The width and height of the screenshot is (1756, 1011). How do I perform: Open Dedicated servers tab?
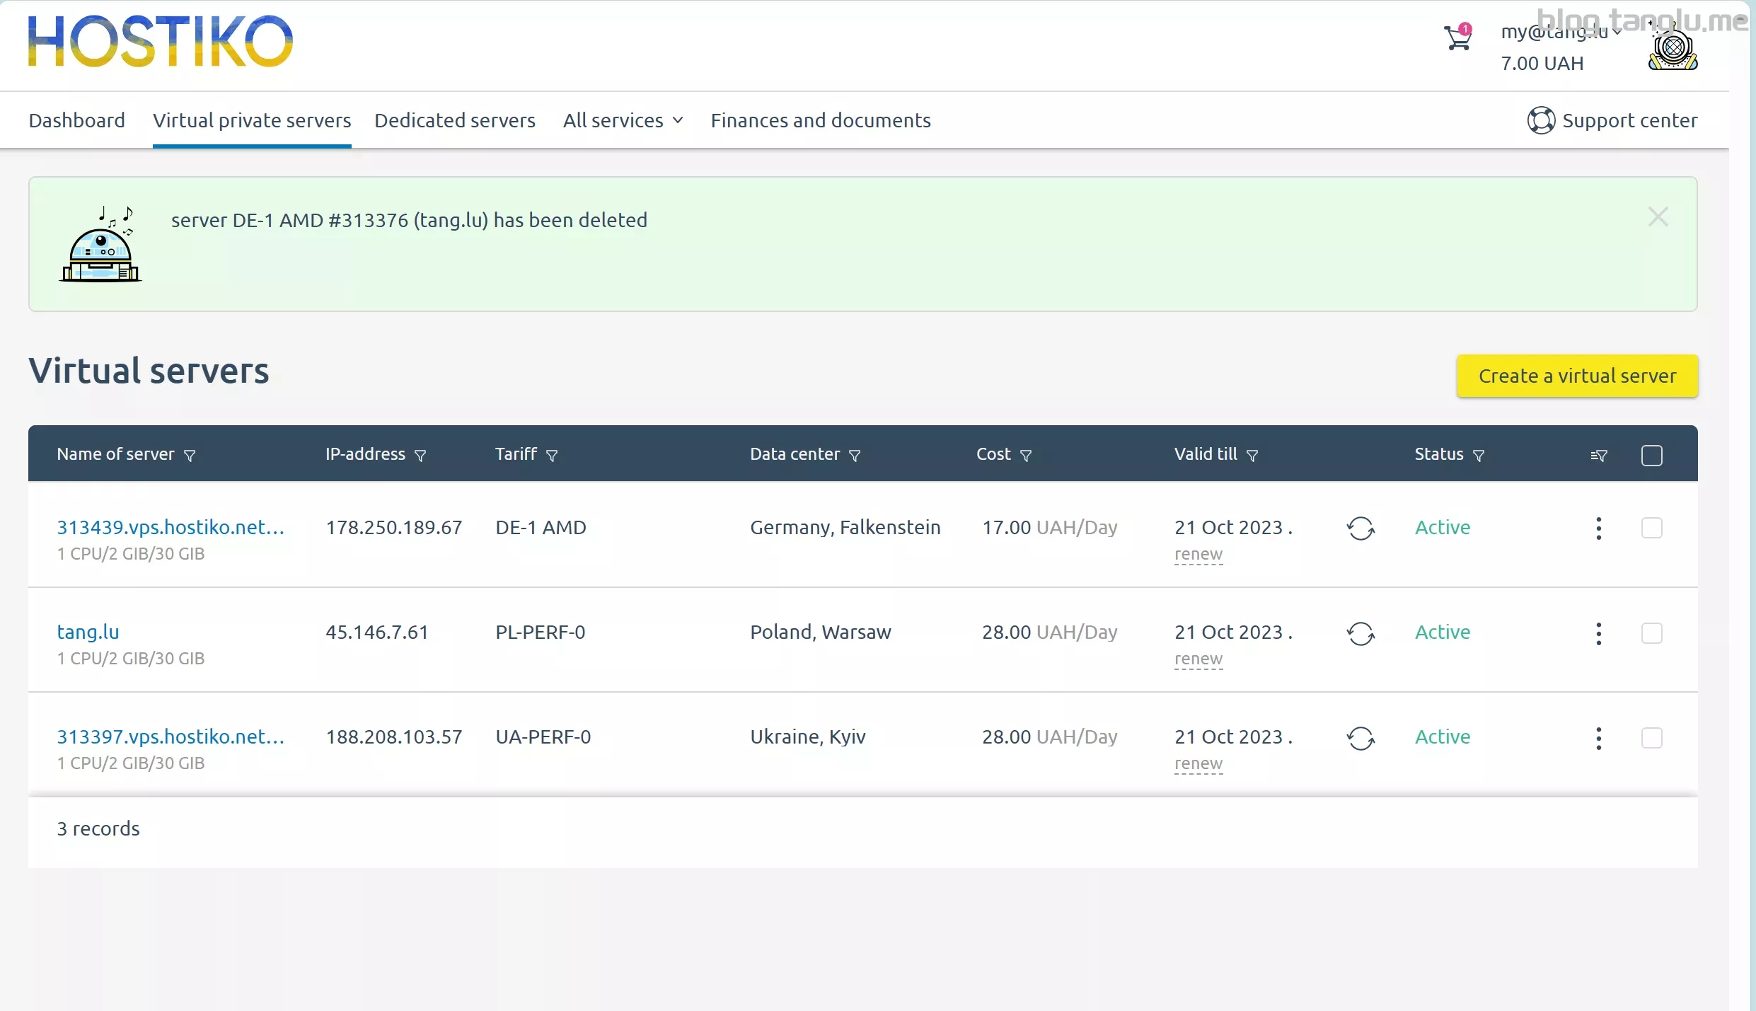point(455,120)
